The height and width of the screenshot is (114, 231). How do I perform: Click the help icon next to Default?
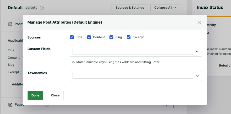(42, 8)
